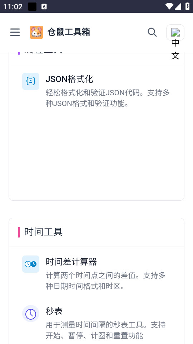Open search with the magnifier icon

[152, 32]
